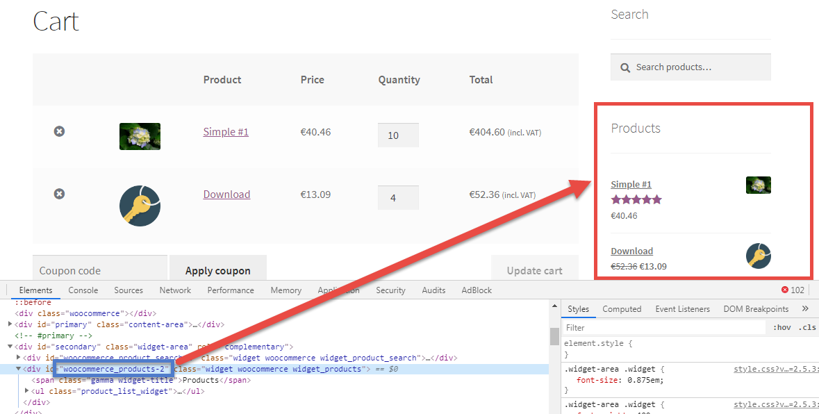Expand the ul product_list_widget node

click(27, 391)
